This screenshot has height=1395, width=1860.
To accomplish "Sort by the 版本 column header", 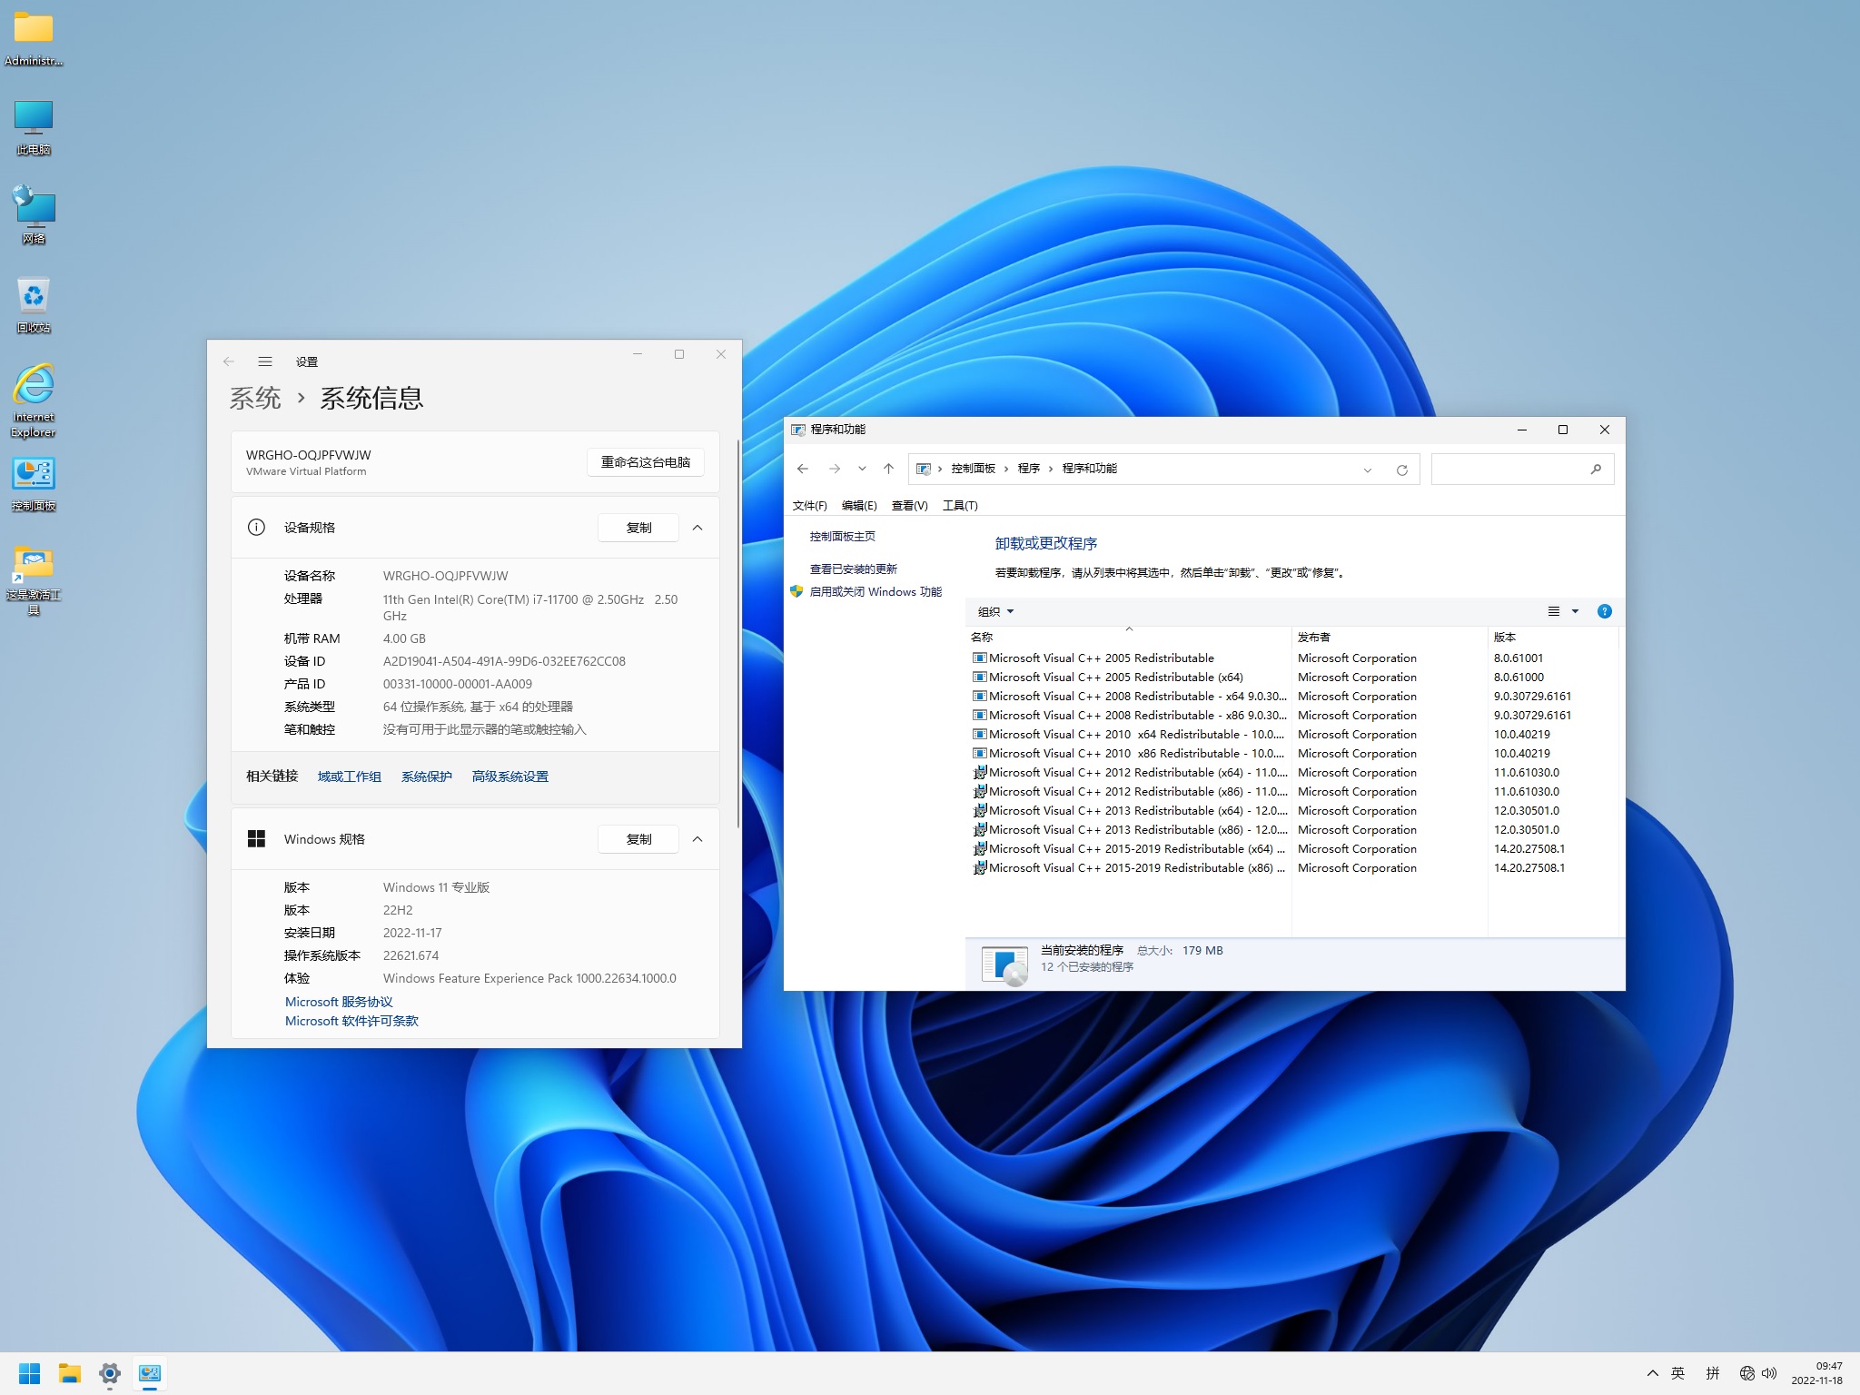I will pos(1553,637).
